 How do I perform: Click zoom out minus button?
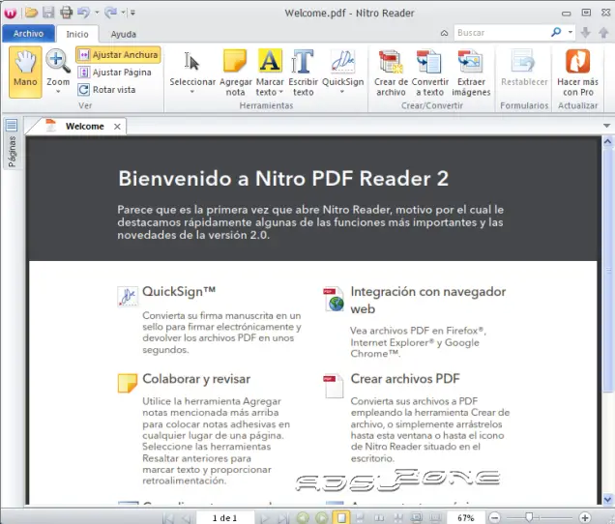[495, 518]
